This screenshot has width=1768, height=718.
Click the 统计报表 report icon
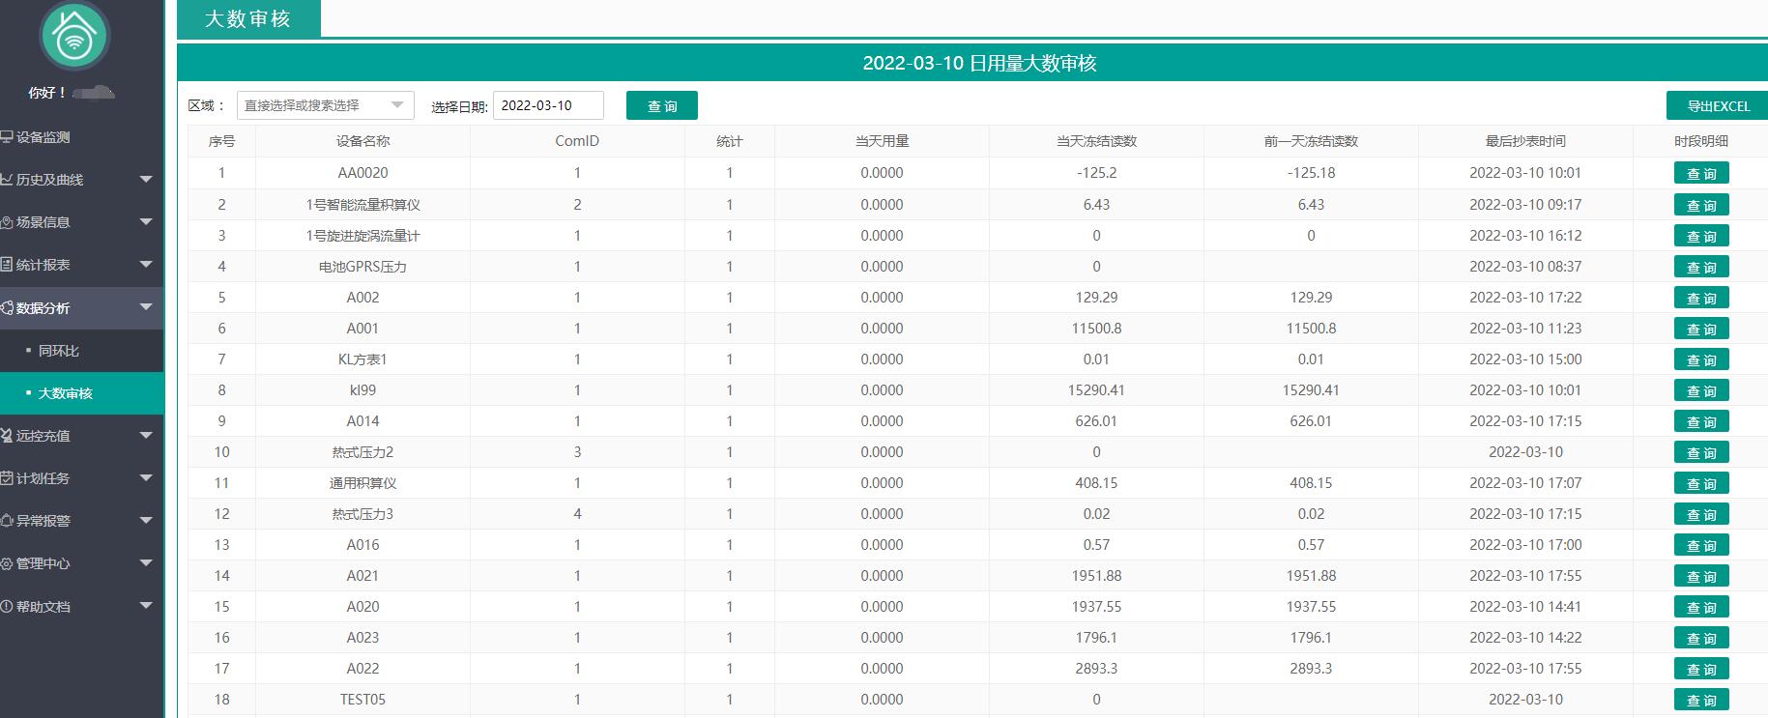(7, 265)
